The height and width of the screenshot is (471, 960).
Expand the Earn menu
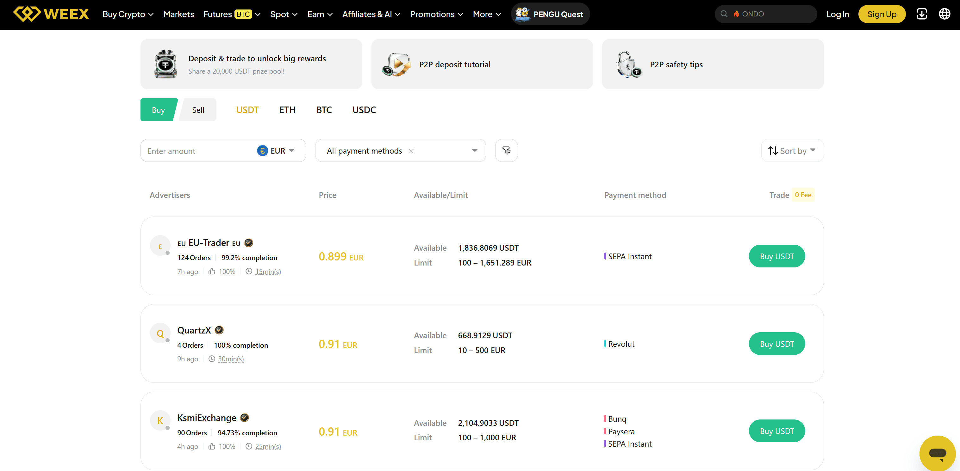(320, 14)
